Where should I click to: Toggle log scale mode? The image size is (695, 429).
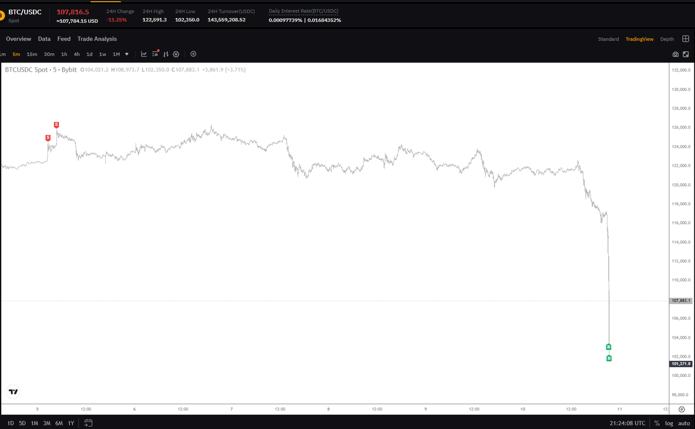(x=668, y=423)
